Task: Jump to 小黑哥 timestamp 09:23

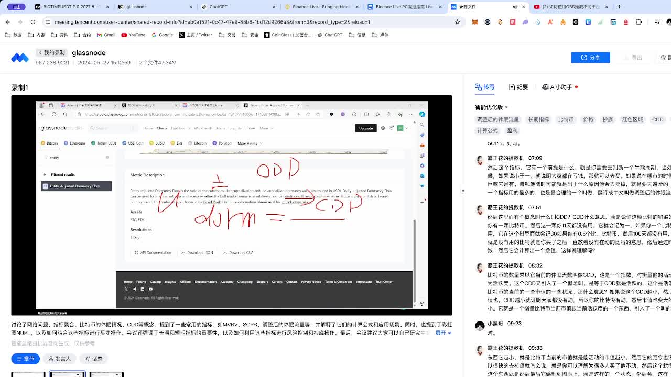Action: pos(514,324)
